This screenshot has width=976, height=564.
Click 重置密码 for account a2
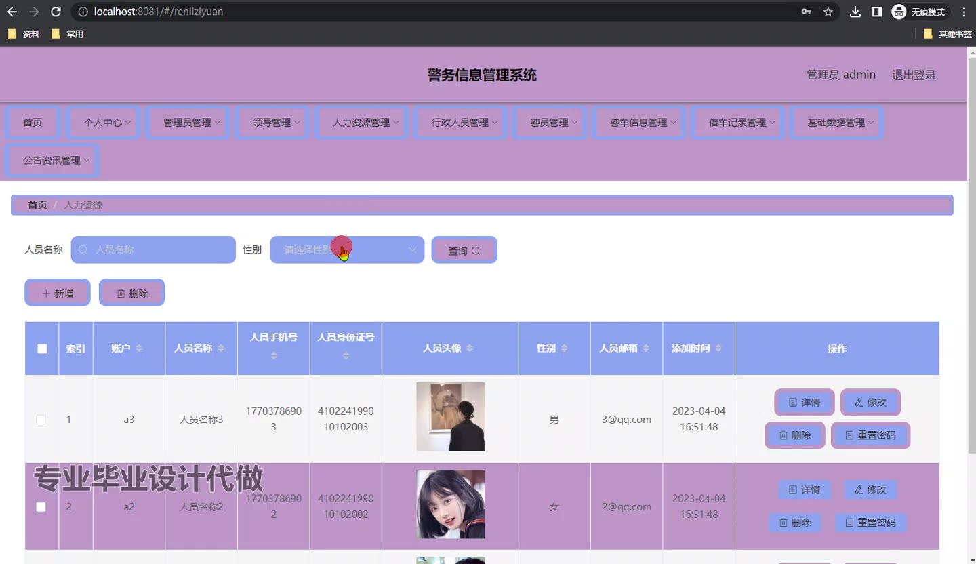870,523
